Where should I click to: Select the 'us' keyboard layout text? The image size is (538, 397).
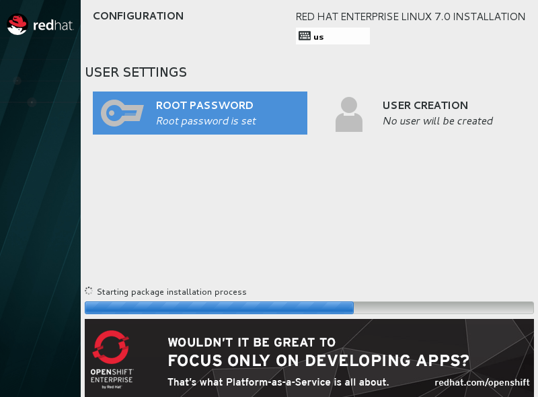click(x=319, y=37)
